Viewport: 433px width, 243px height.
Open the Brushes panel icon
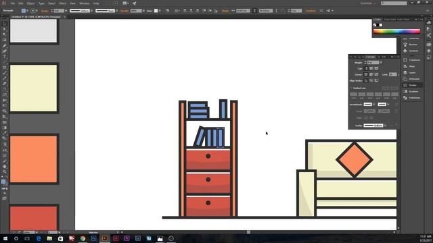(405, 45)
